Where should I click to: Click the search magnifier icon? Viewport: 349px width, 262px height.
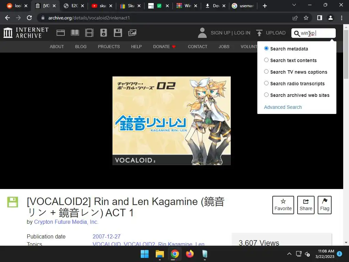[297, 33]
